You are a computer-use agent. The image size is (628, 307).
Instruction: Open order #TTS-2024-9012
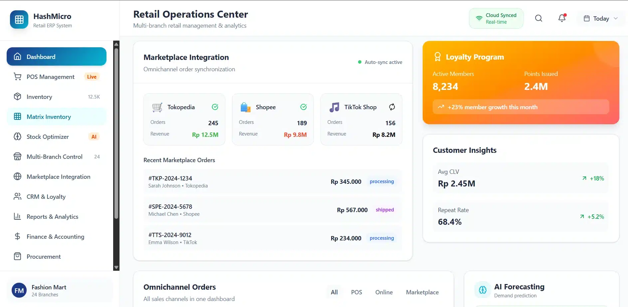273,238
